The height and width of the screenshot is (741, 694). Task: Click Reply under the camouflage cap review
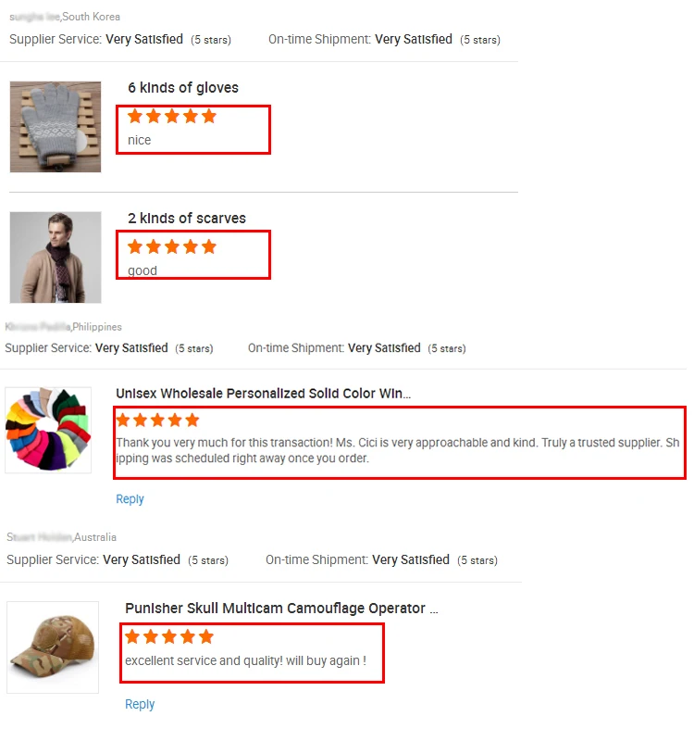pyautogui.click(x=140, y=704)
